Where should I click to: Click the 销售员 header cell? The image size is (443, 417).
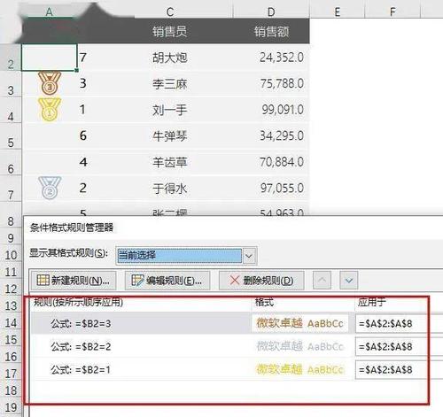point(170,31)
